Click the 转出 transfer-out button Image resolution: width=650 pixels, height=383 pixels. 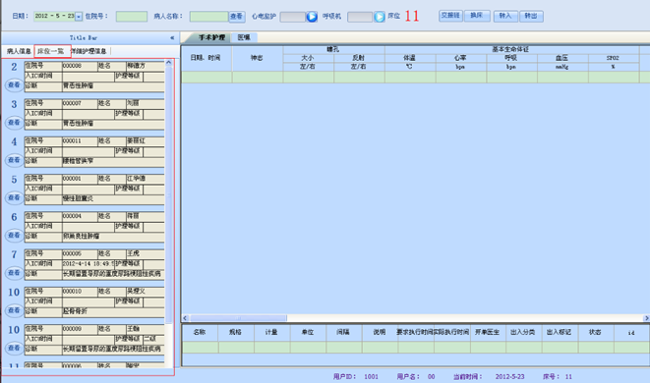[x=531, y=16]
